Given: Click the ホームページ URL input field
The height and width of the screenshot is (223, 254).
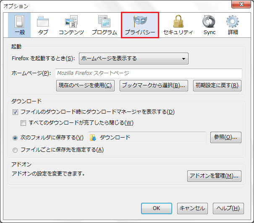Looking at the screenshot, I should click(149, 73).
